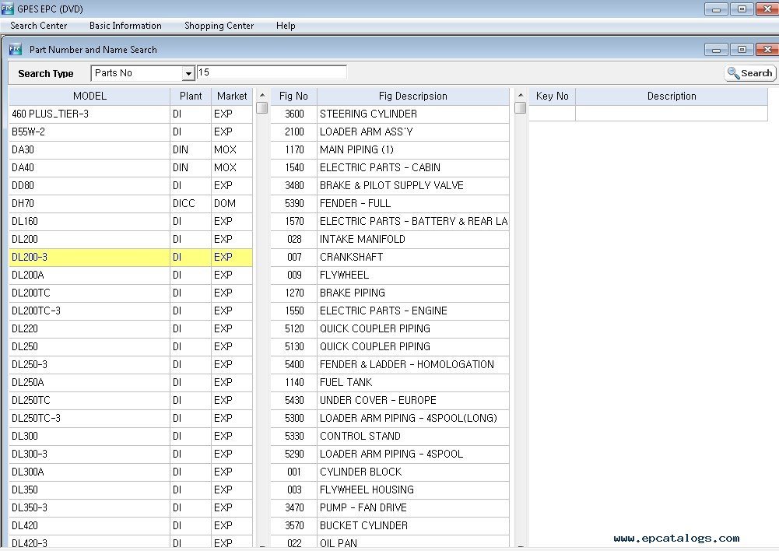Select the DA30 model row
Image resolution: width=779 pixels, height=551 pixels.
coord(89,149)
